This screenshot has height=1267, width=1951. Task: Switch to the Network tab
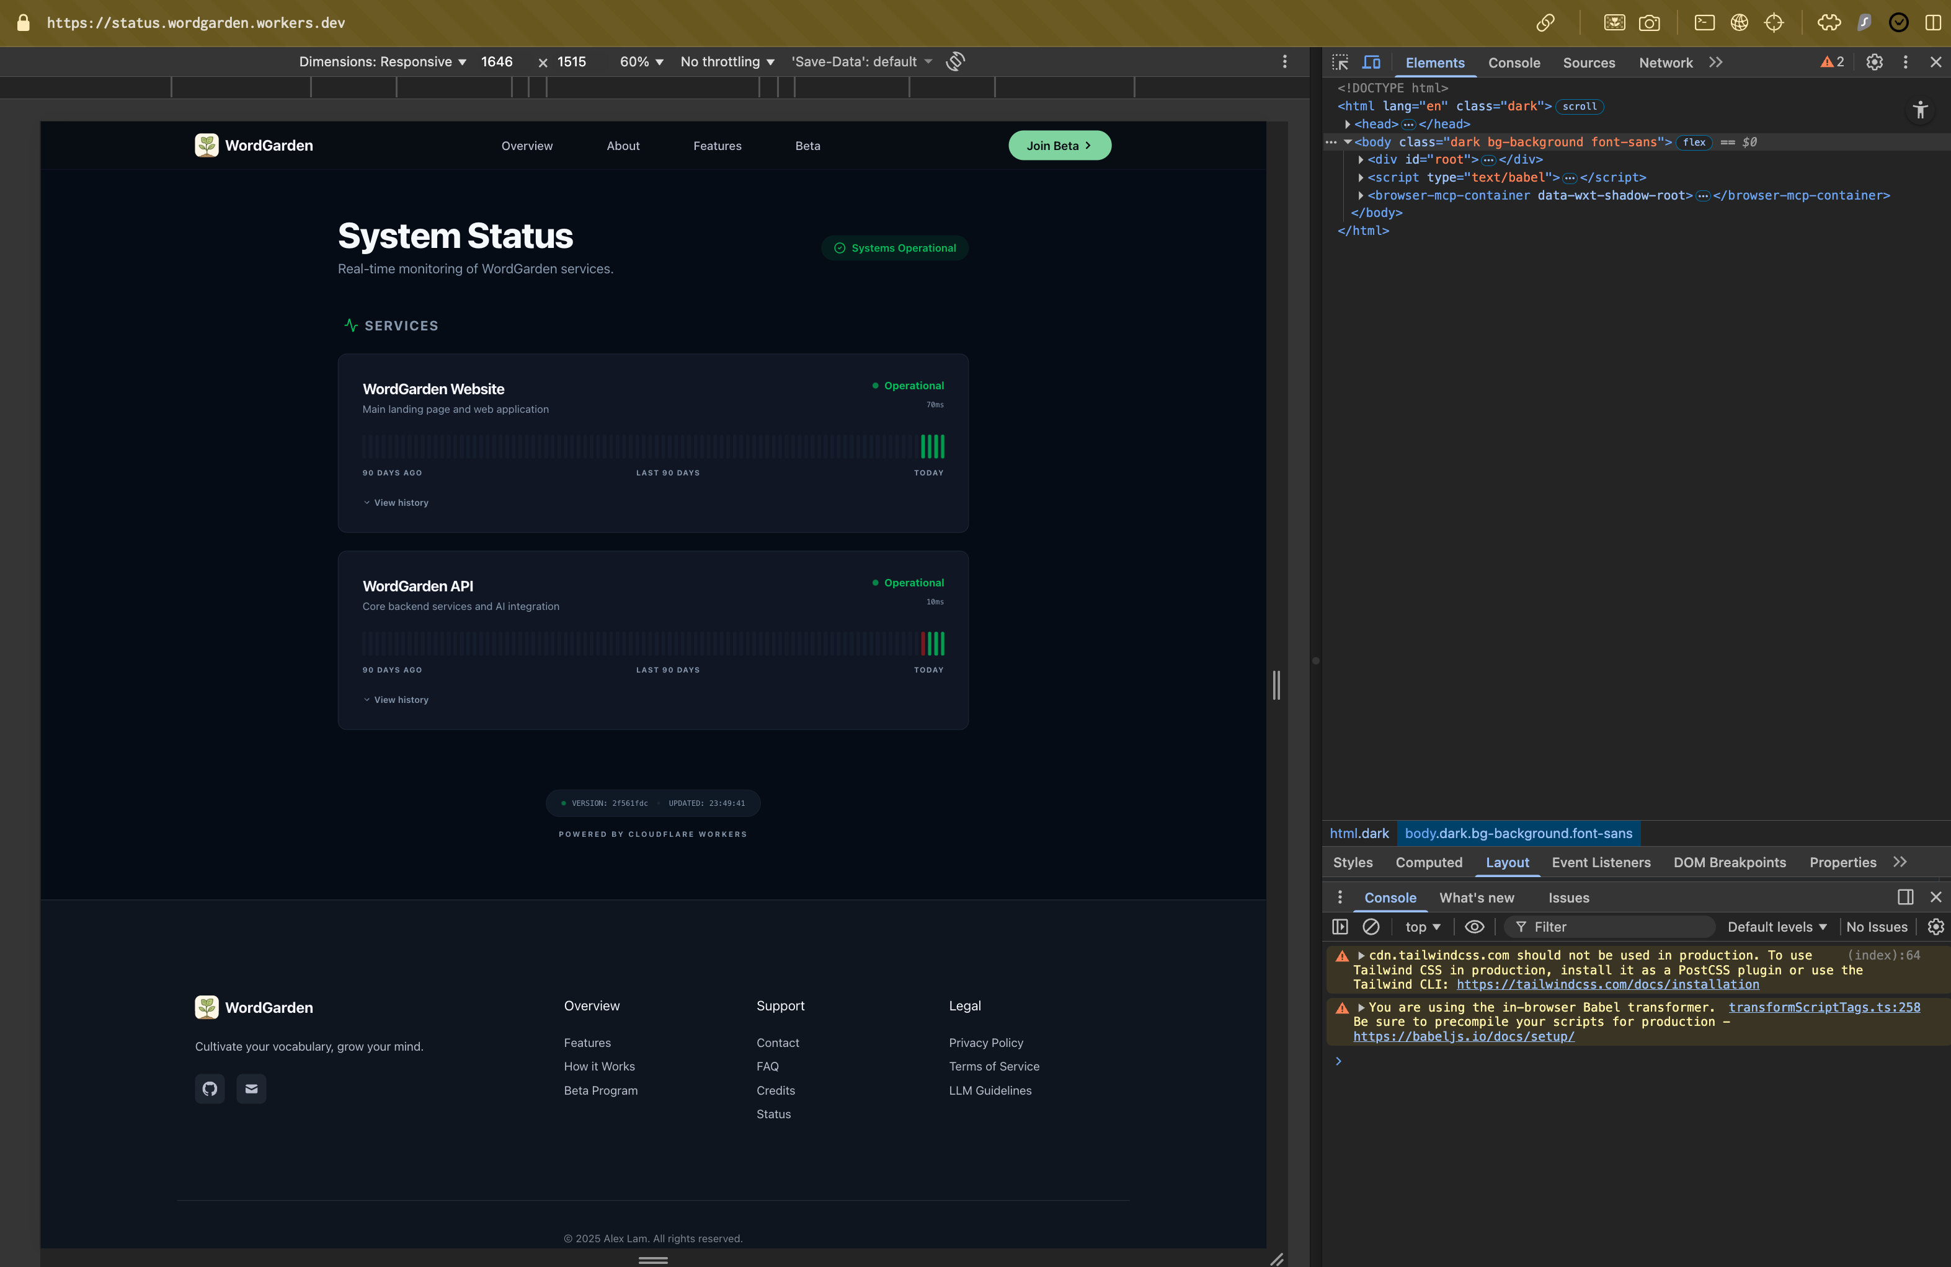pos(1665,63)
